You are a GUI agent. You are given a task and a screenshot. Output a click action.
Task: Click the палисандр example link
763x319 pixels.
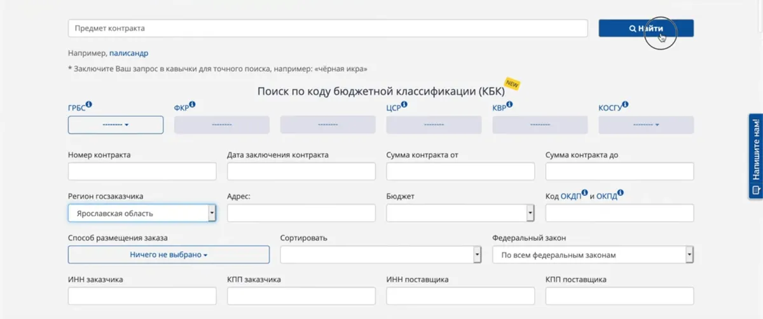click(x=129, y=53)
